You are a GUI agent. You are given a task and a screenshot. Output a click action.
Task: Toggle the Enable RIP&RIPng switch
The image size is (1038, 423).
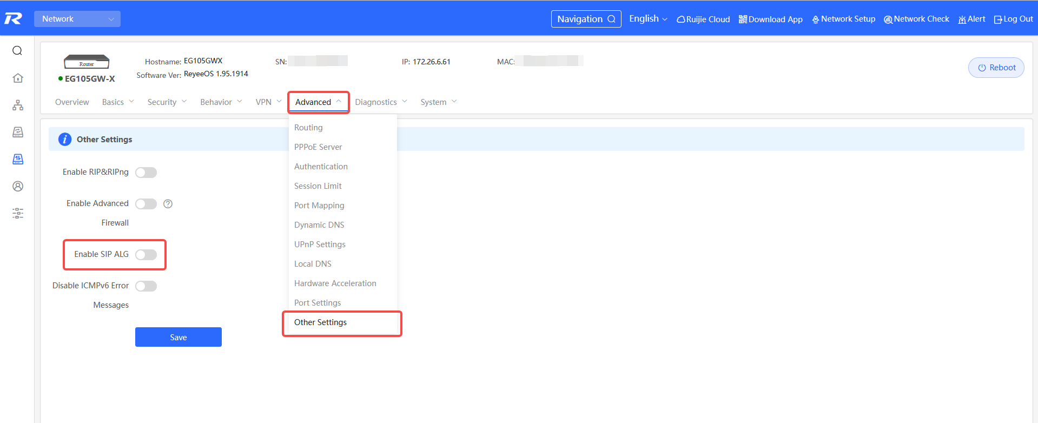146,173
